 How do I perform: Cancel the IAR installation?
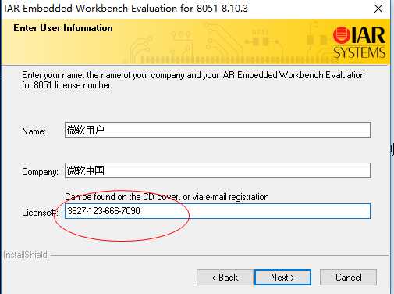(348, 278)
